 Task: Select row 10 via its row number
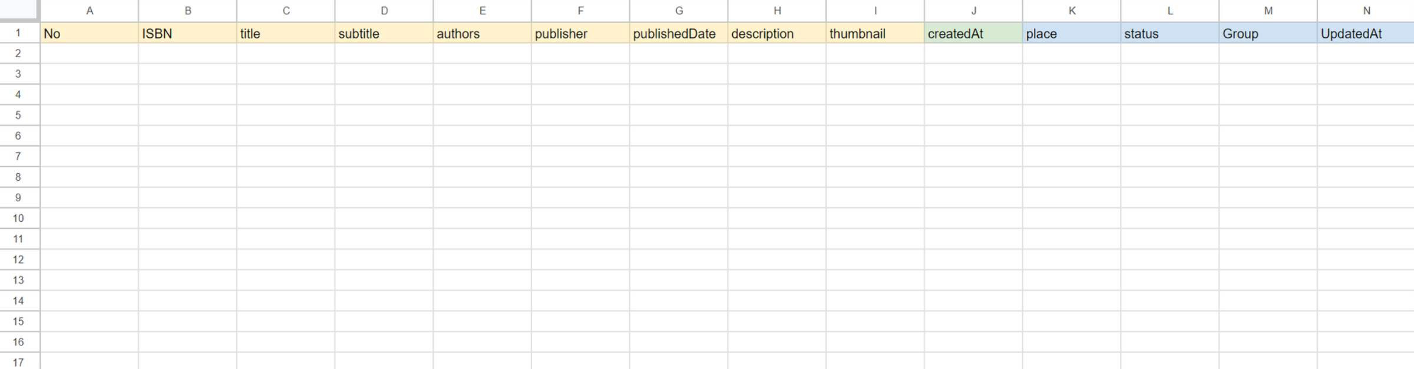coord(19,218)
